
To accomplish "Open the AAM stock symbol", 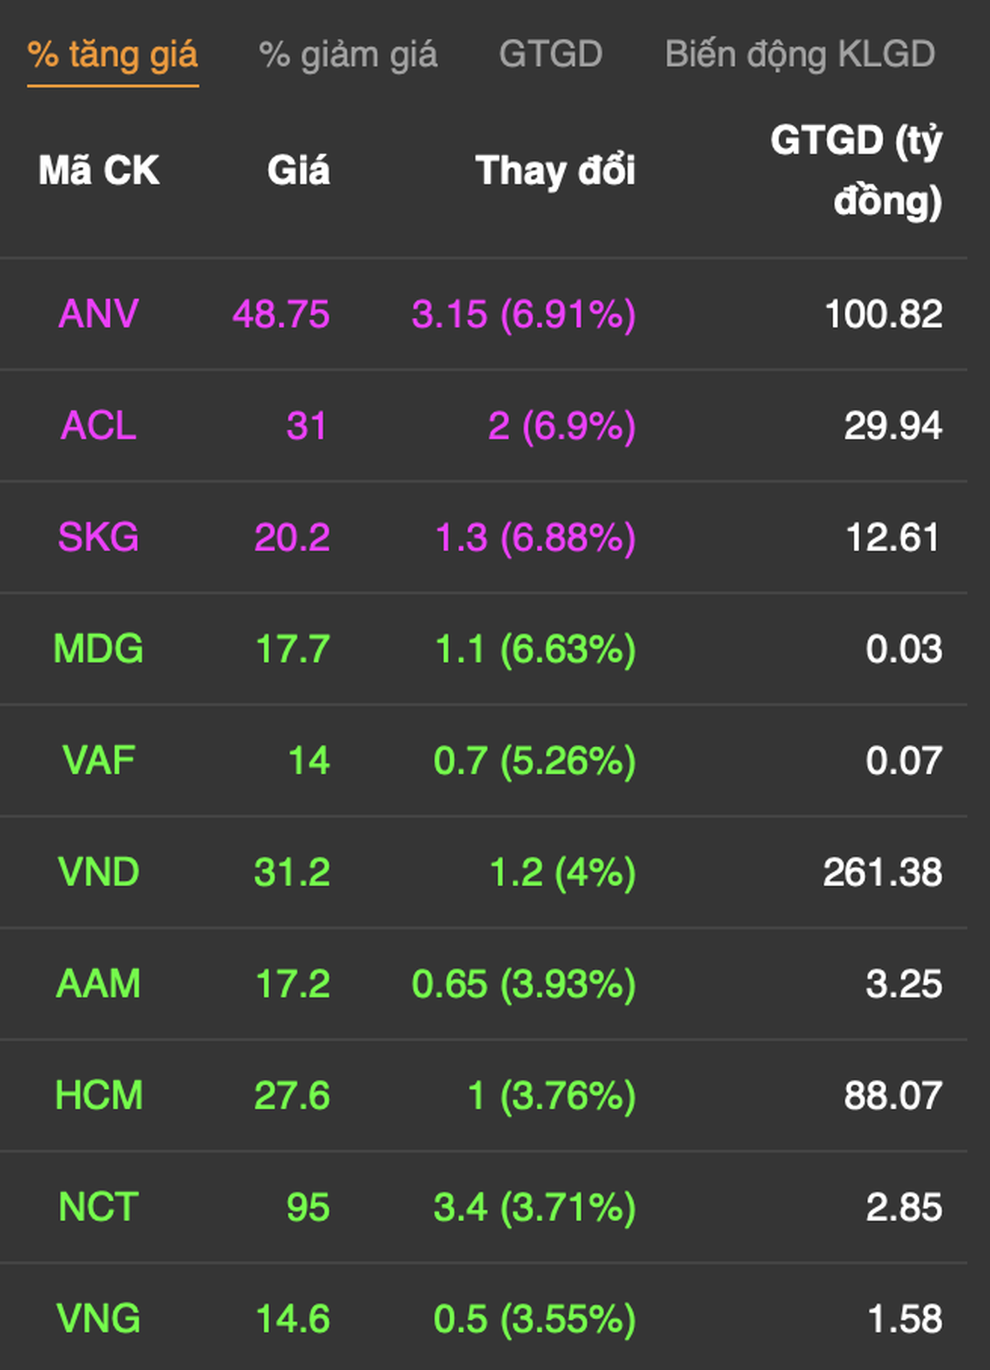I will click(x=99, y=984).
